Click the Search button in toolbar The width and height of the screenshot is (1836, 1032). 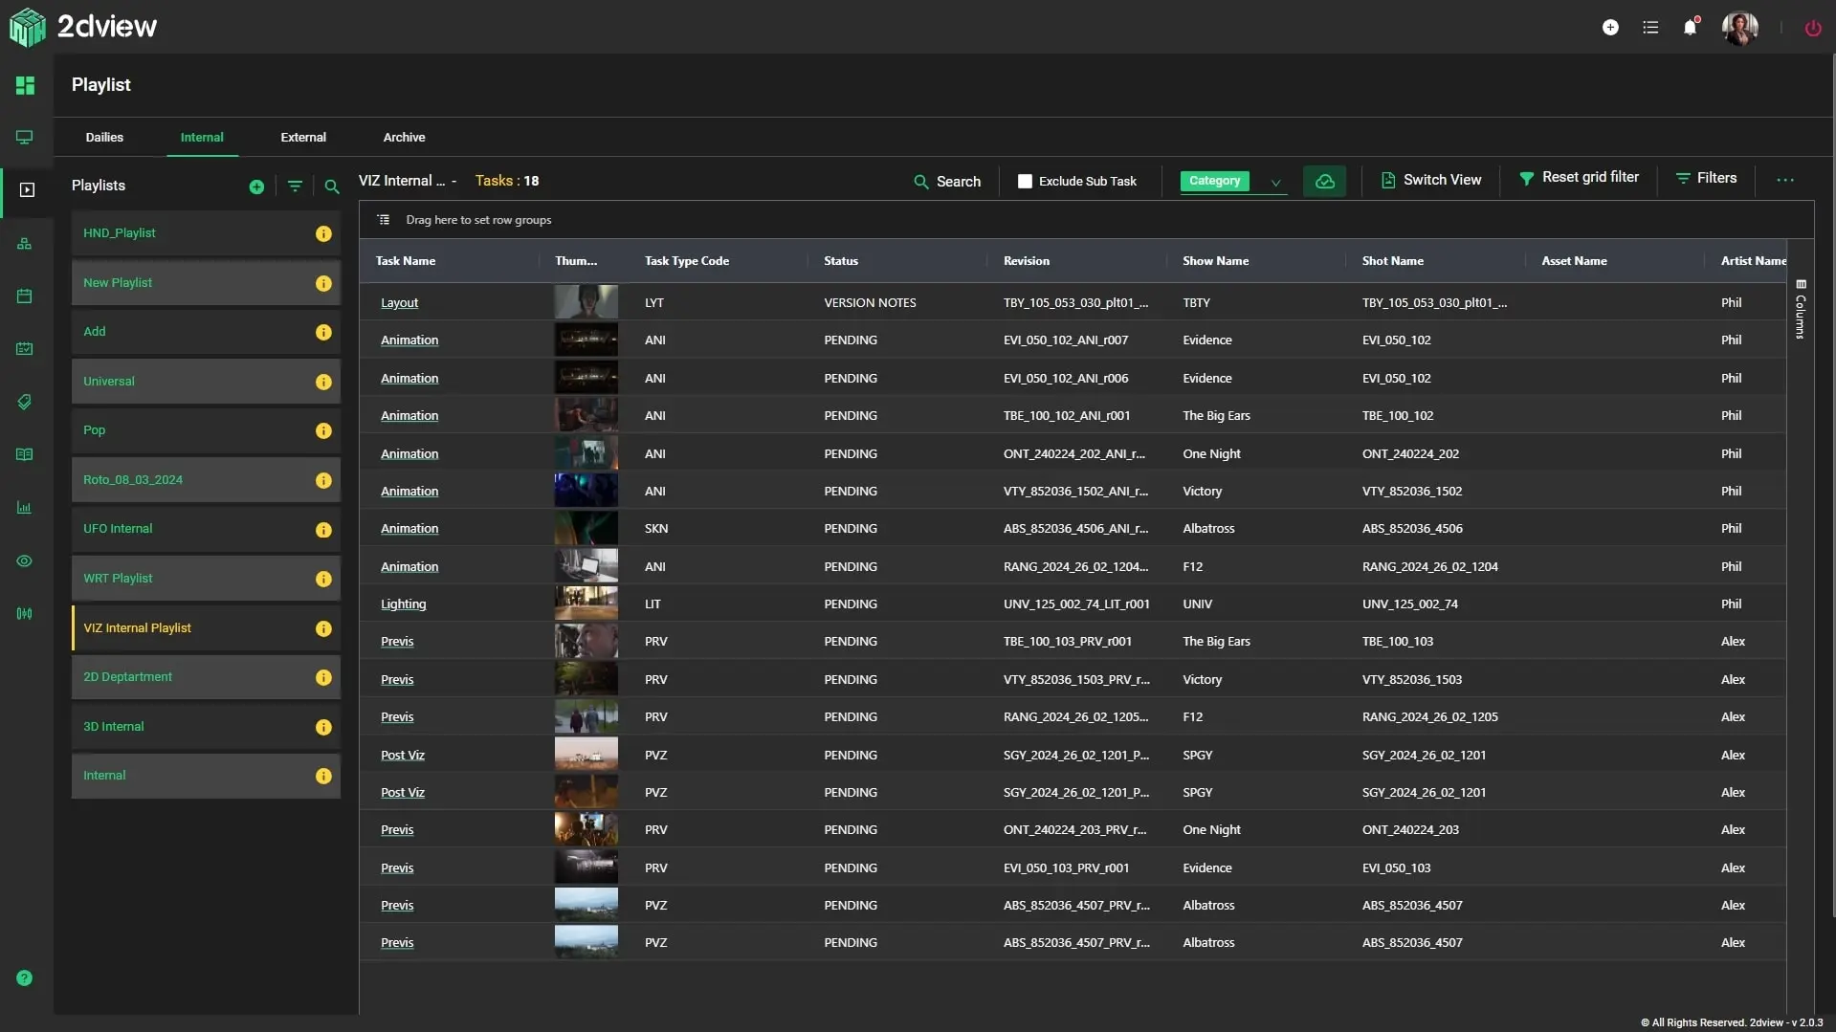click(947, 182)
